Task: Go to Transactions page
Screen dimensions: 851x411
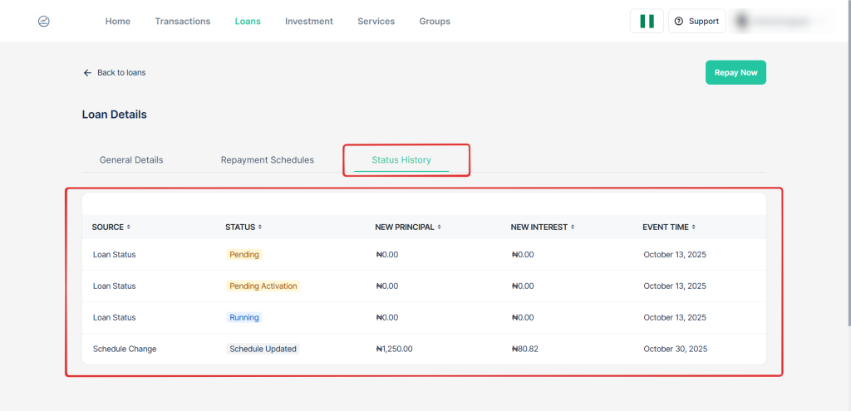Action: pyautogui.click(x=182, y=21)
